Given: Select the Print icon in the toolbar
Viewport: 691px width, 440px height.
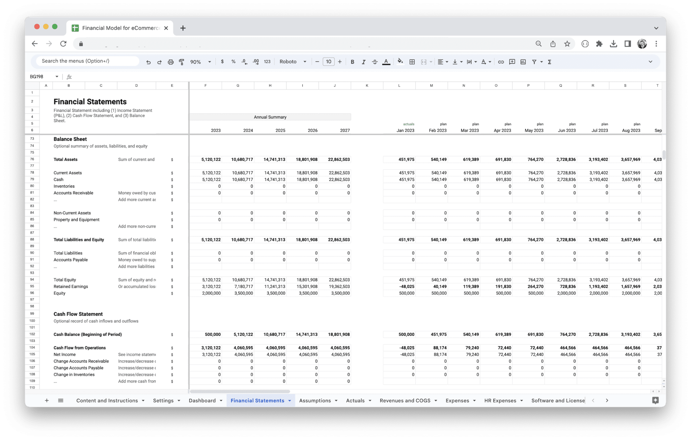Looking at the screenshot, I should coord(170,62).
